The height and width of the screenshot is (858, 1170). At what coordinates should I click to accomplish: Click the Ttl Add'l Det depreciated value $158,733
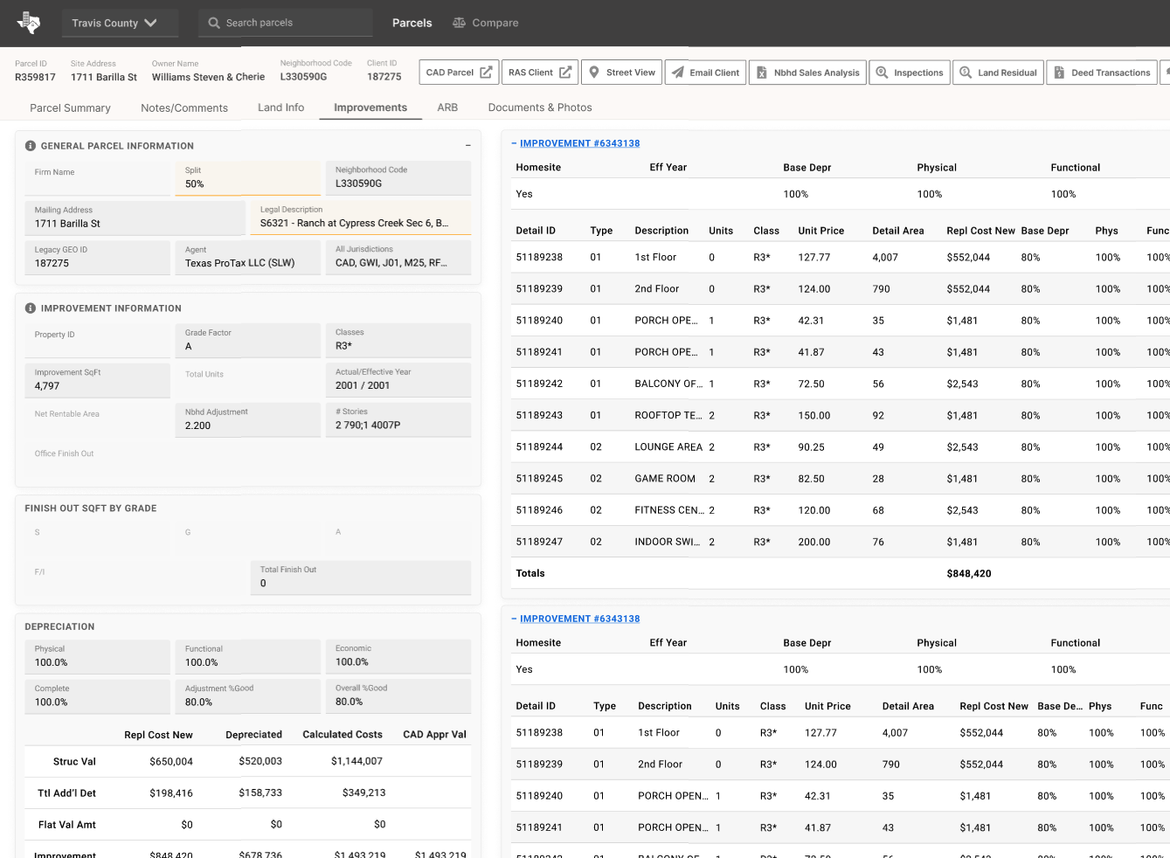[x=260, y=793]
